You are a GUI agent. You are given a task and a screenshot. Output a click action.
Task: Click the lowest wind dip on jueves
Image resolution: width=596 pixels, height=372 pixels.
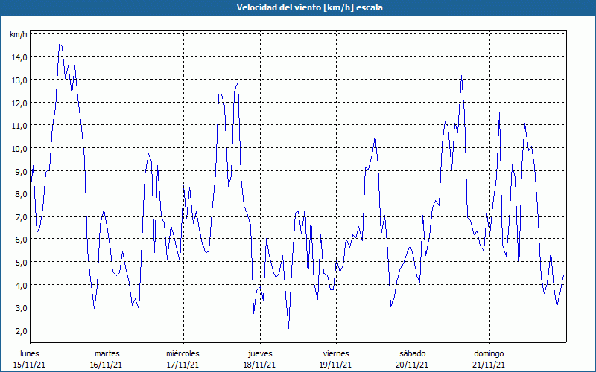[289, 328]
